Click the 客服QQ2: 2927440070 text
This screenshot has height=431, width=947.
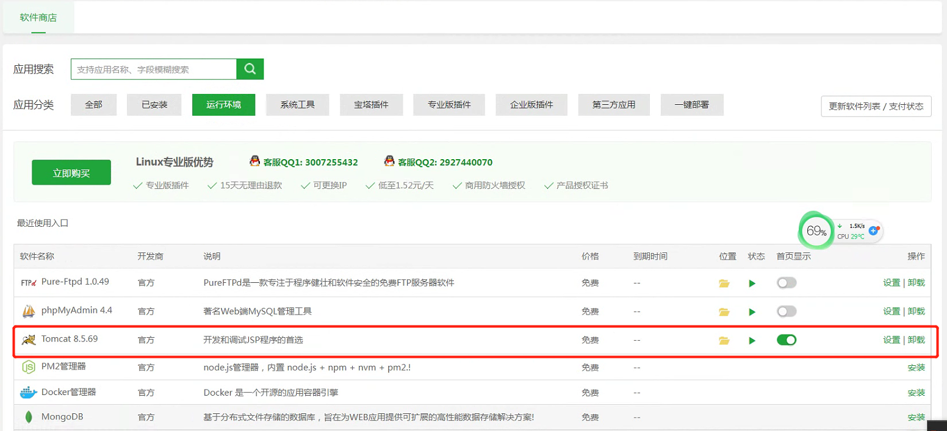(445, 162)
